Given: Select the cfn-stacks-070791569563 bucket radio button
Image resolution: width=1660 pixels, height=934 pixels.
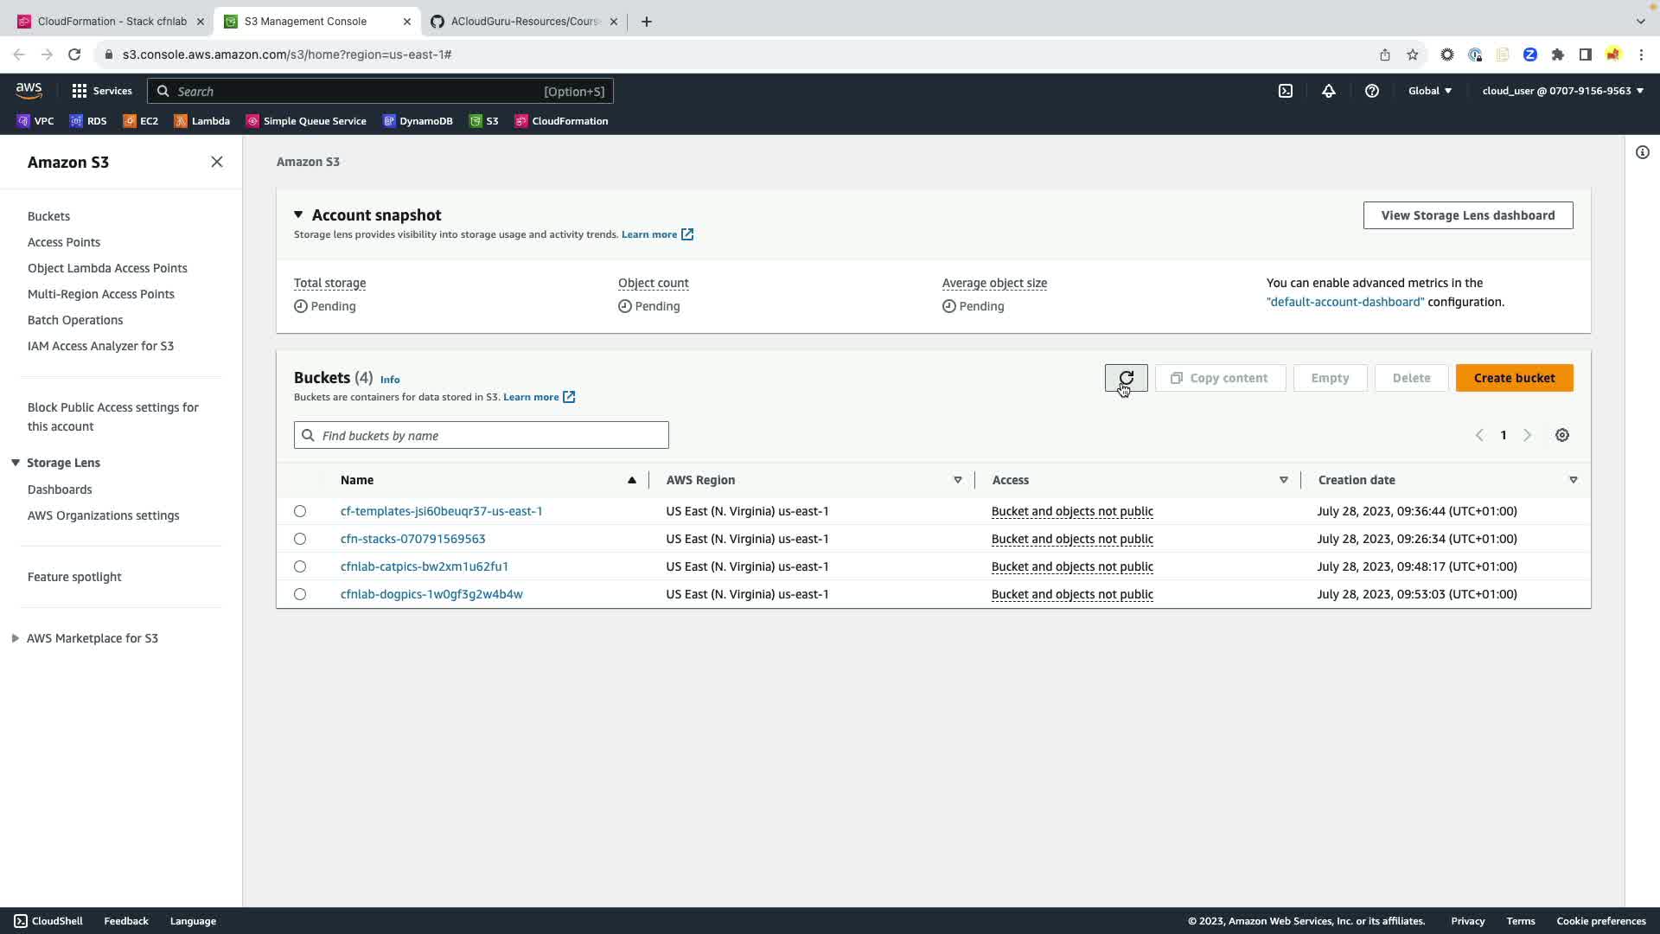Looking at the screenshot, I should point(300,539).
